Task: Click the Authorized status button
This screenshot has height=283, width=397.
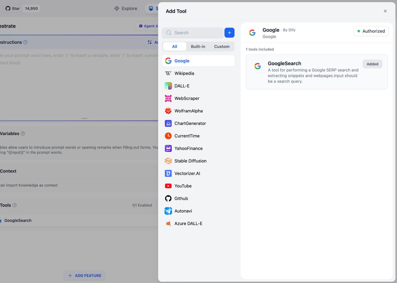Action: click(x=371, y=31)
